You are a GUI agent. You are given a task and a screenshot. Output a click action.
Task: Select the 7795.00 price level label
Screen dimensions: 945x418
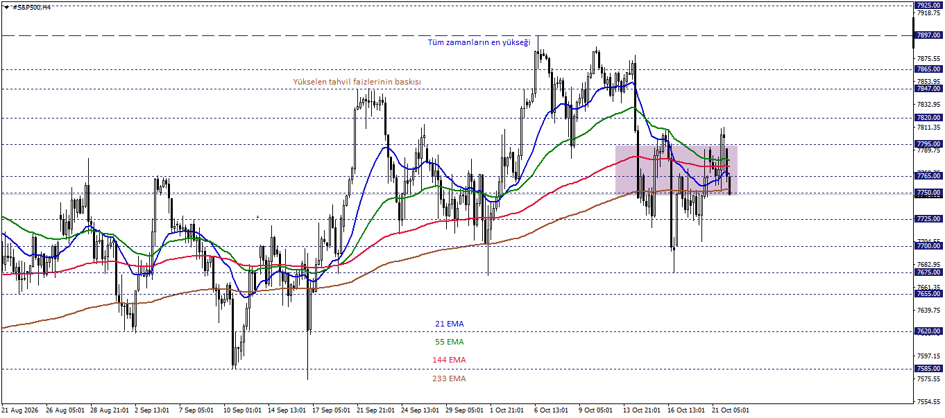[x=928, y=144]
